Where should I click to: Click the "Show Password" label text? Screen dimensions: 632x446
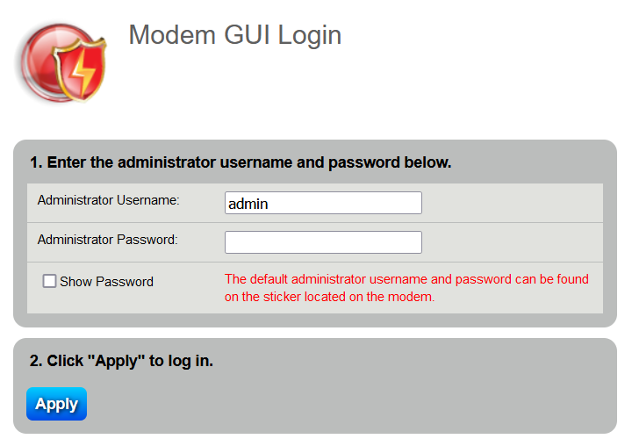pos(106,282)
